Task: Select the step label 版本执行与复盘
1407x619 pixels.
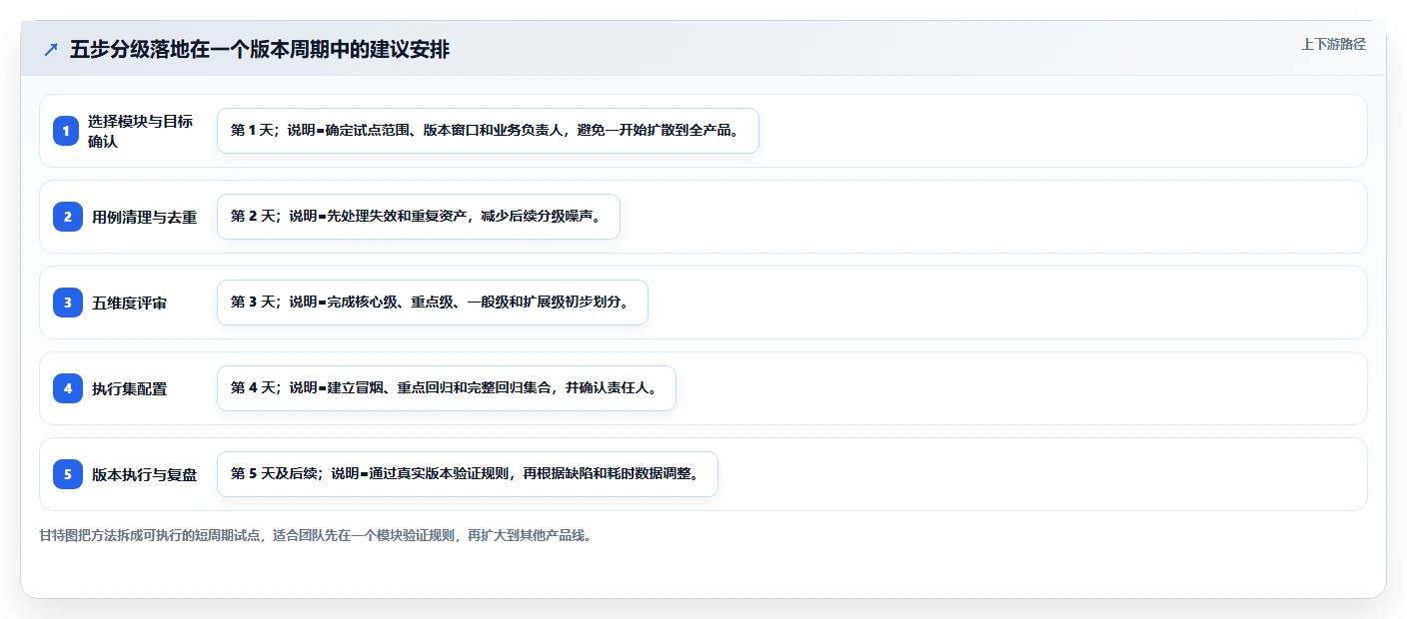Action: tap(144, 474)
